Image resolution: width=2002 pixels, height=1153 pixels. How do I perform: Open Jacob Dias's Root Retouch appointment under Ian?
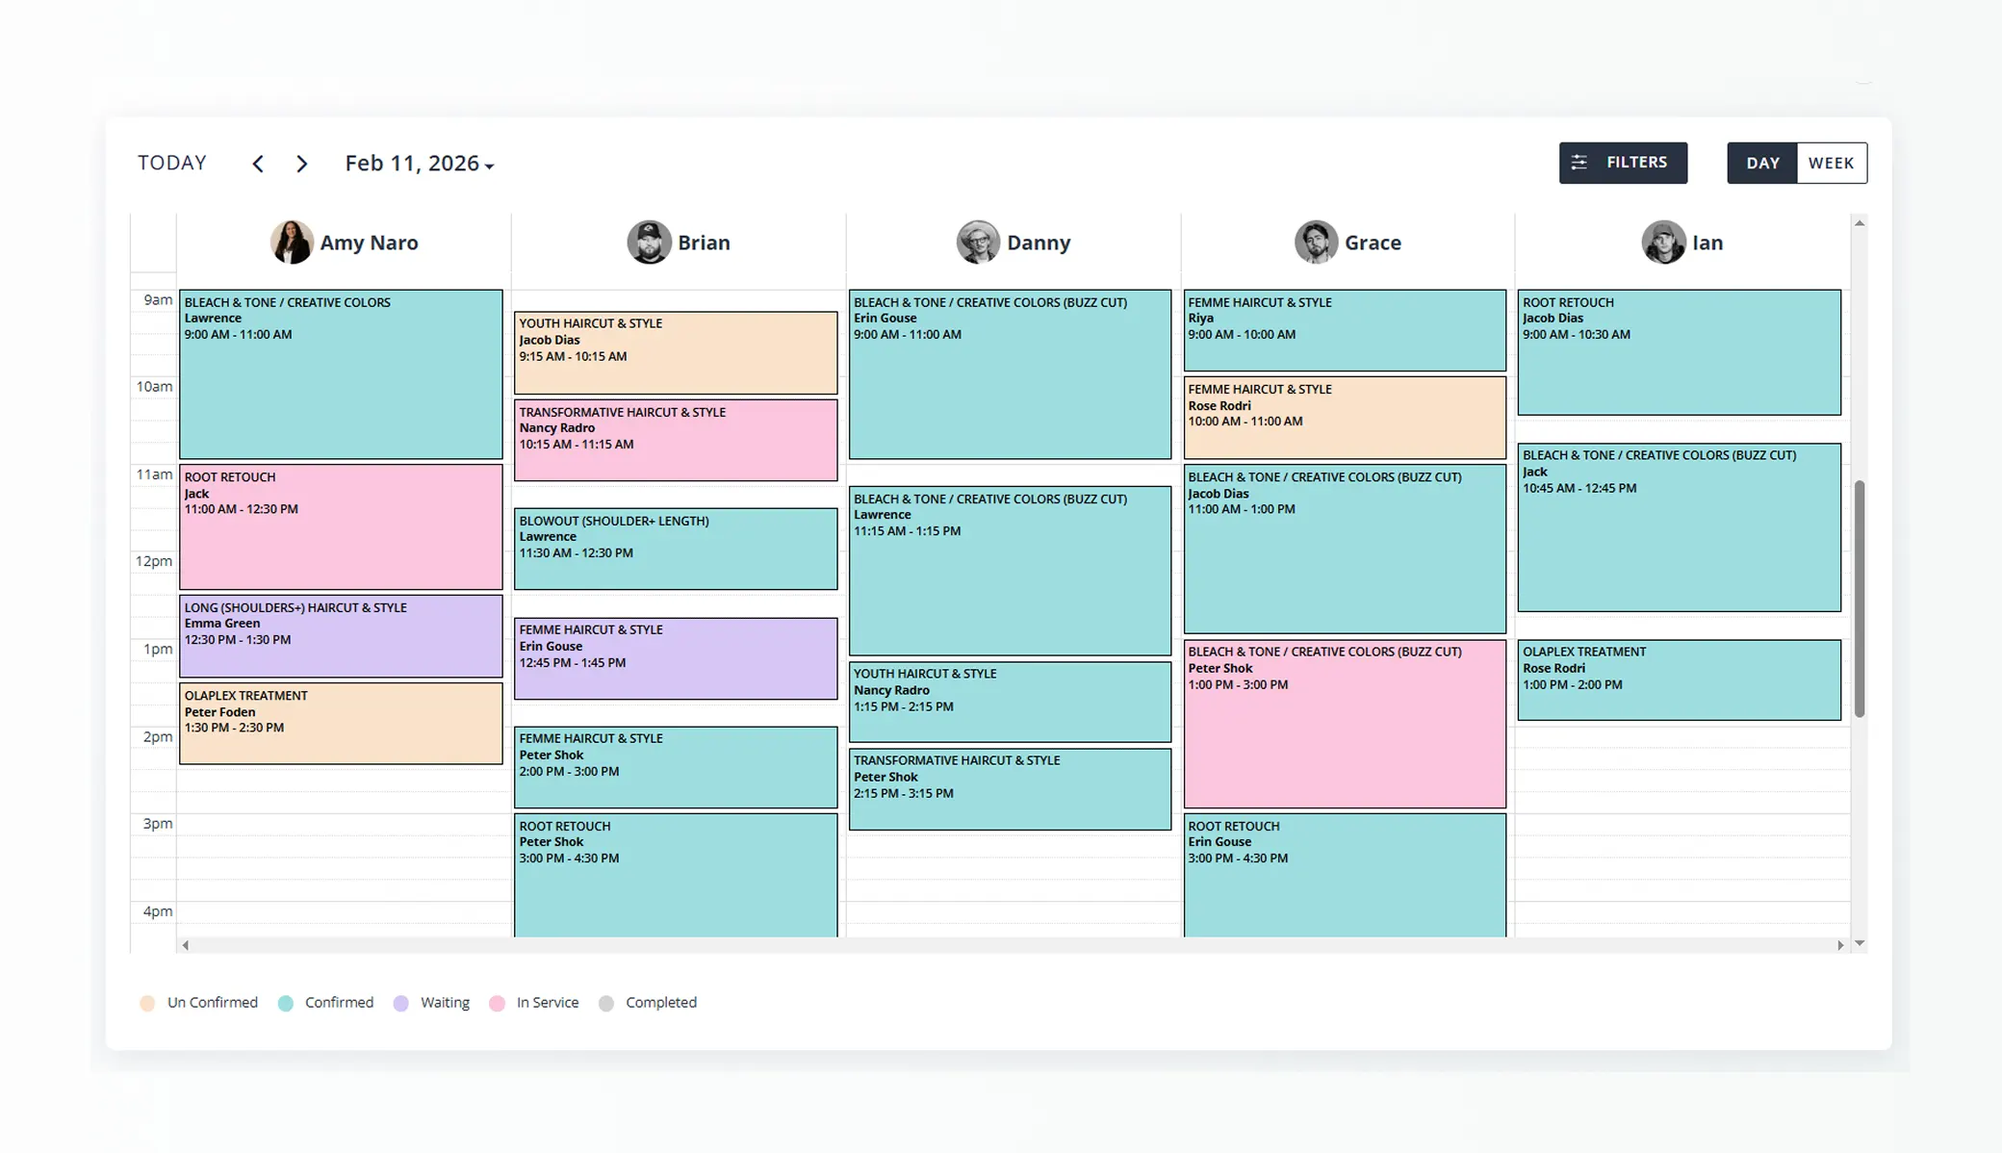1679,352
